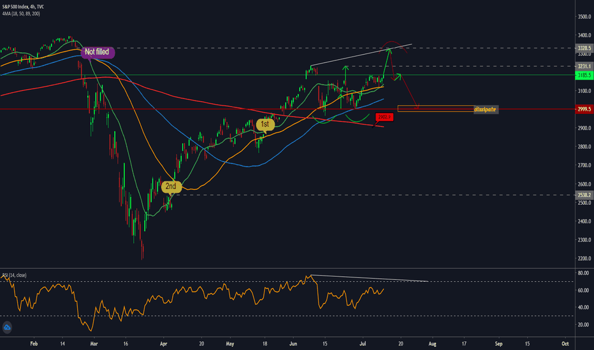
Task: Click the 4MA (18, 50, 89, 200) indicator legend
Action: coord(21,13)
